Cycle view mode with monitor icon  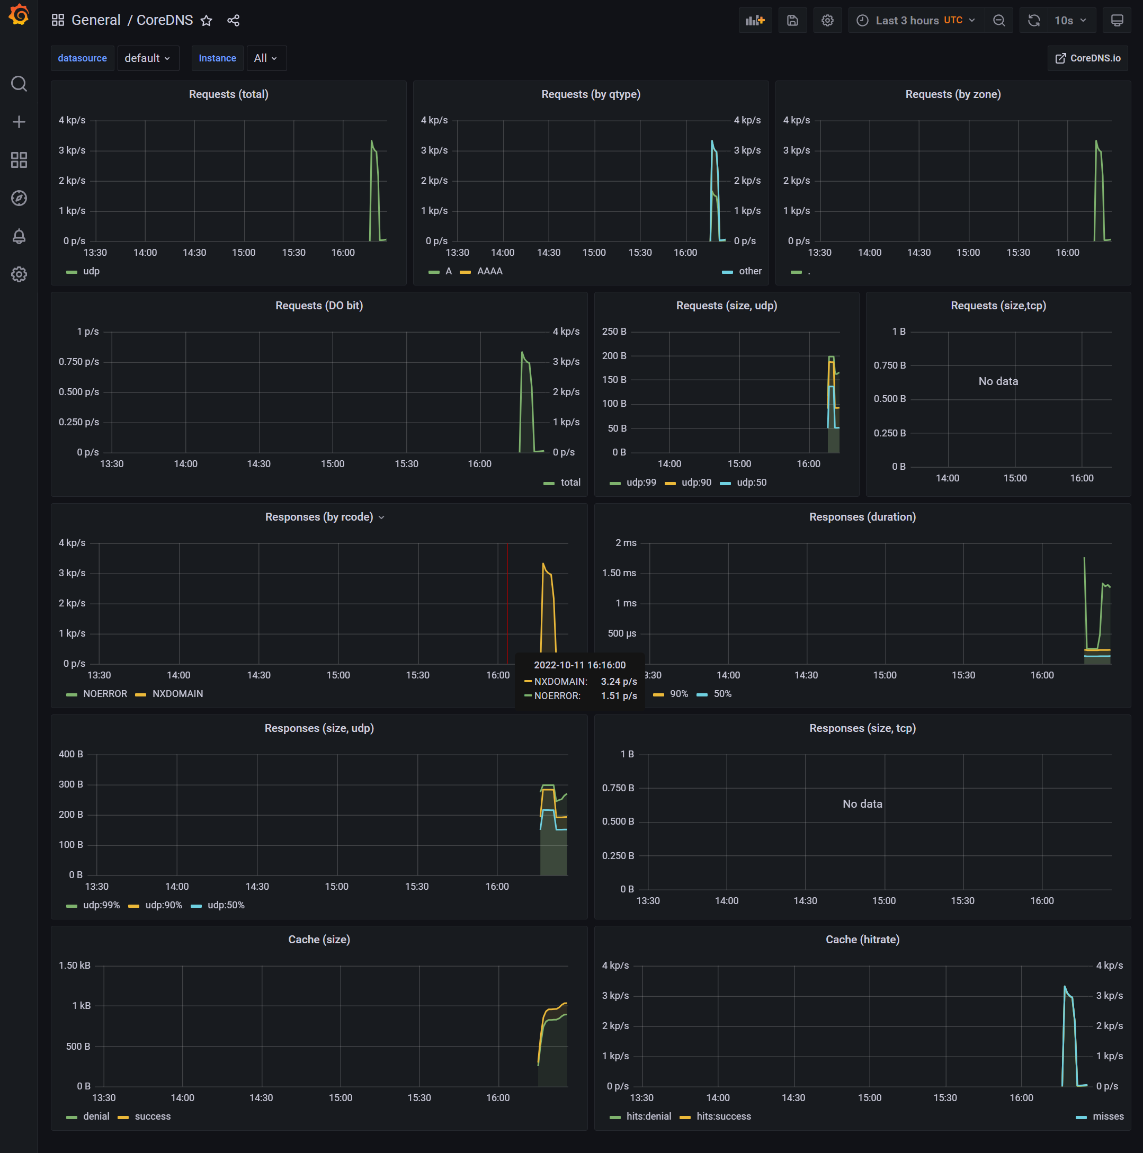[1117, 20]
